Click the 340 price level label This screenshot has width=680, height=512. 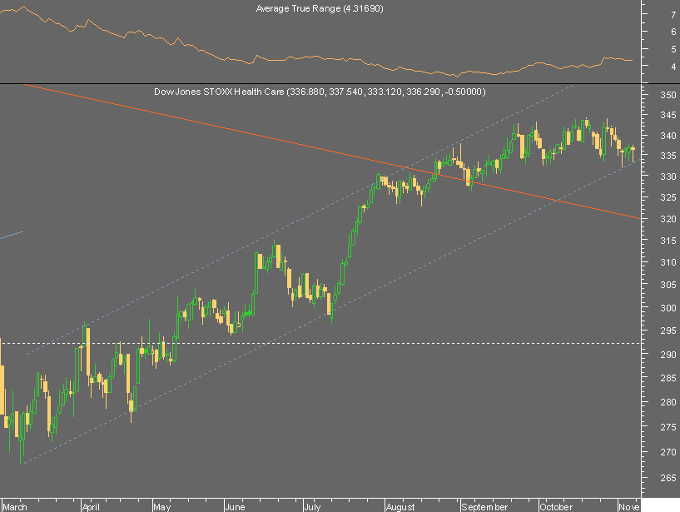(668, 136)
